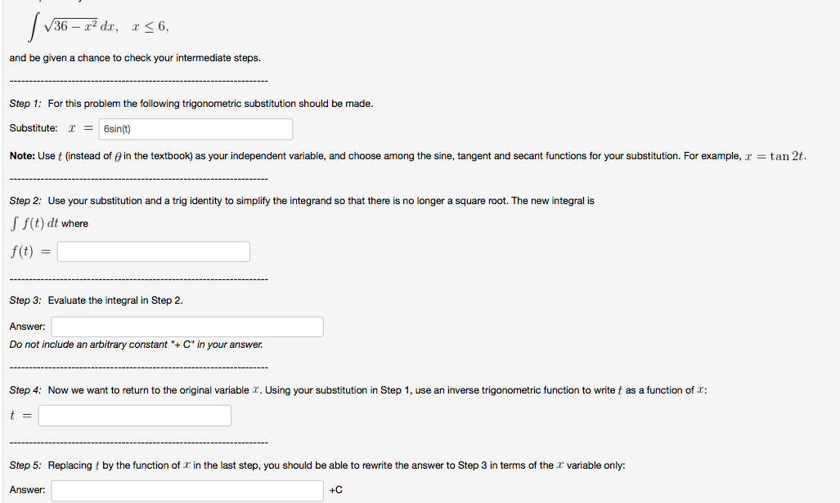Click the bold "Note:" label

[22, 156]
